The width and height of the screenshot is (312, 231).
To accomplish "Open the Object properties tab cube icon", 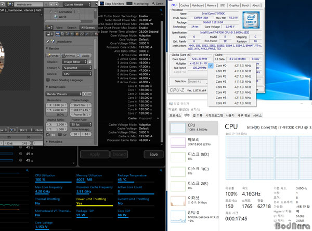I will click(x=77, y=34).
